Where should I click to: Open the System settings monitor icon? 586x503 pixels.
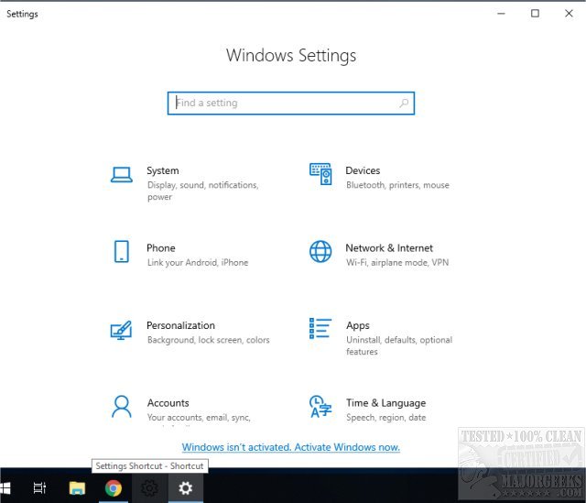click(121, 174)
